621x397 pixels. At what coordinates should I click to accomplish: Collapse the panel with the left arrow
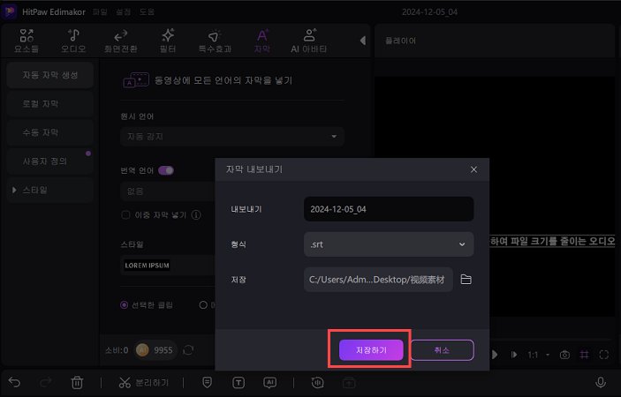tap(362, 41)
